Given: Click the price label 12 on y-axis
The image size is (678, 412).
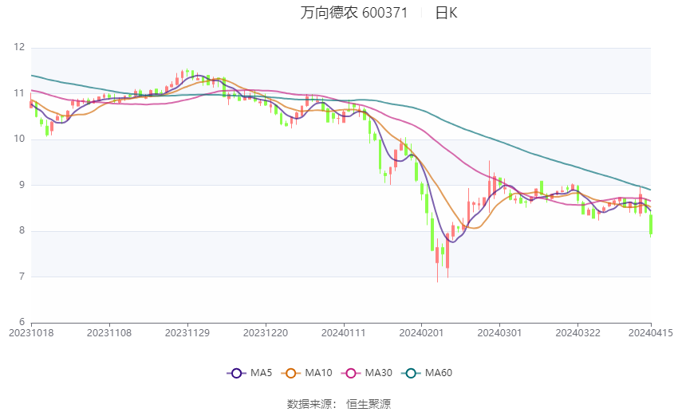Looking at the screenshot, I should (x=19, y=48).
